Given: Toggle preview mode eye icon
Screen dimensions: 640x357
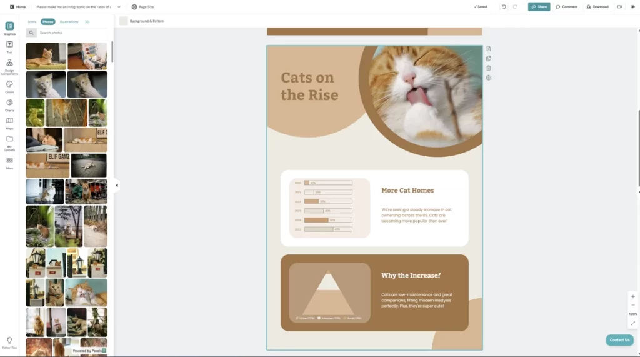Looking at the screenshot, I should [x=632, y=6].
